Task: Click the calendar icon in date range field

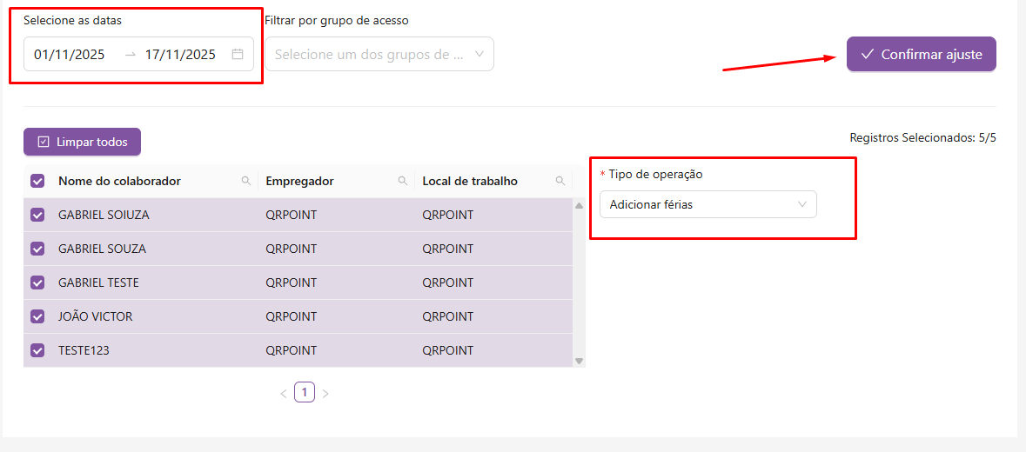Action: (238, 54)
